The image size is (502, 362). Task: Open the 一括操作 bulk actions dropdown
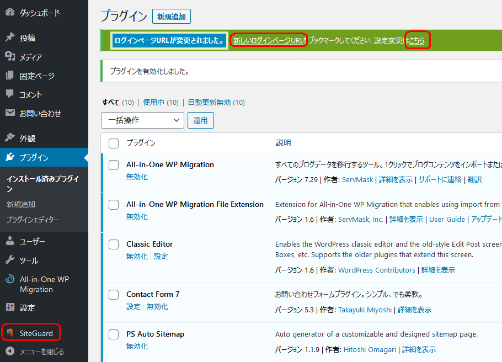(x=142, y=120)
